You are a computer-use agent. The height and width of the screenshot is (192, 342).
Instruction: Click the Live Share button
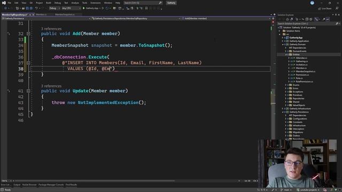tap(324, 9)
